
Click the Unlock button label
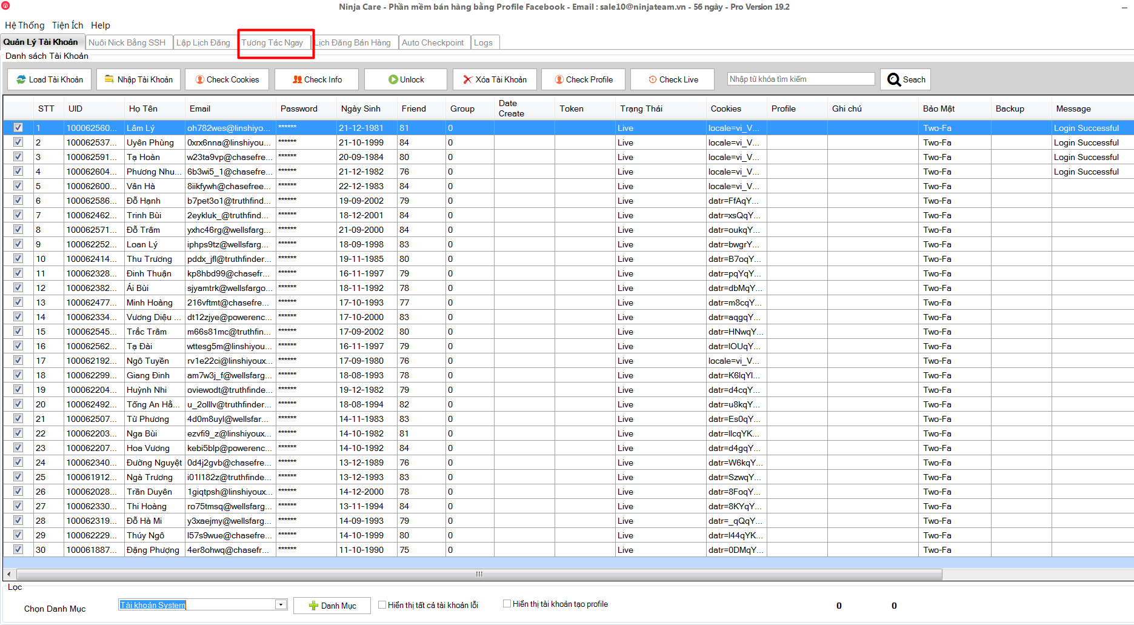point(412,79)
